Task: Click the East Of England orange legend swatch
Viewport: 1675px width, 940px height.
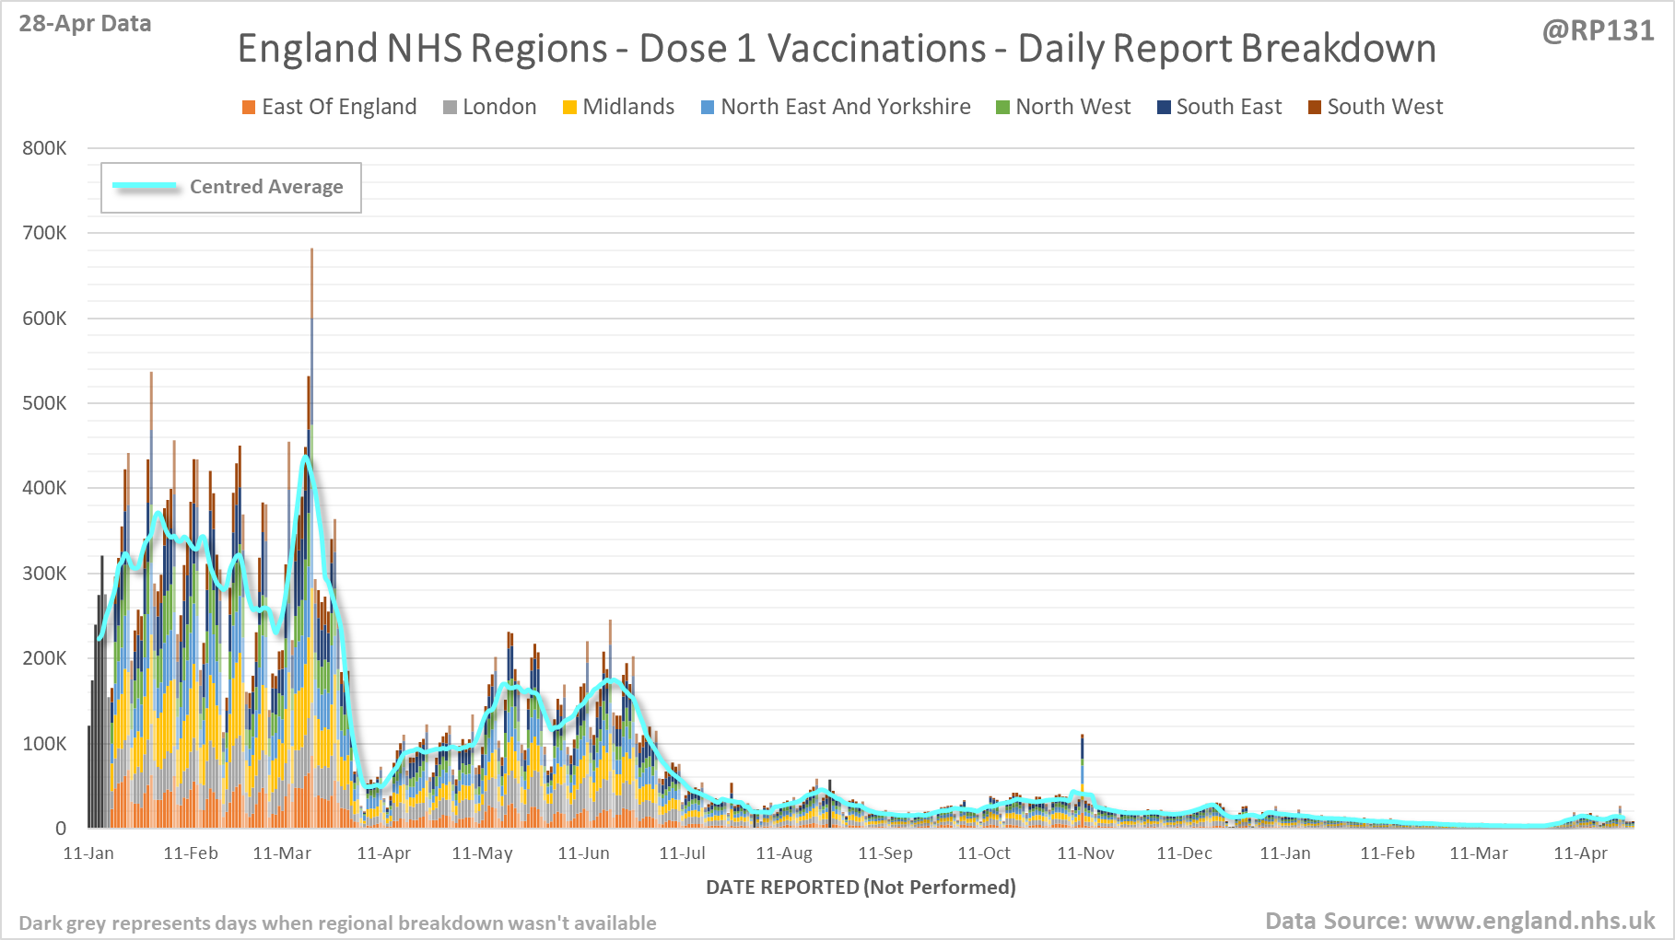Action: (249, 108)
